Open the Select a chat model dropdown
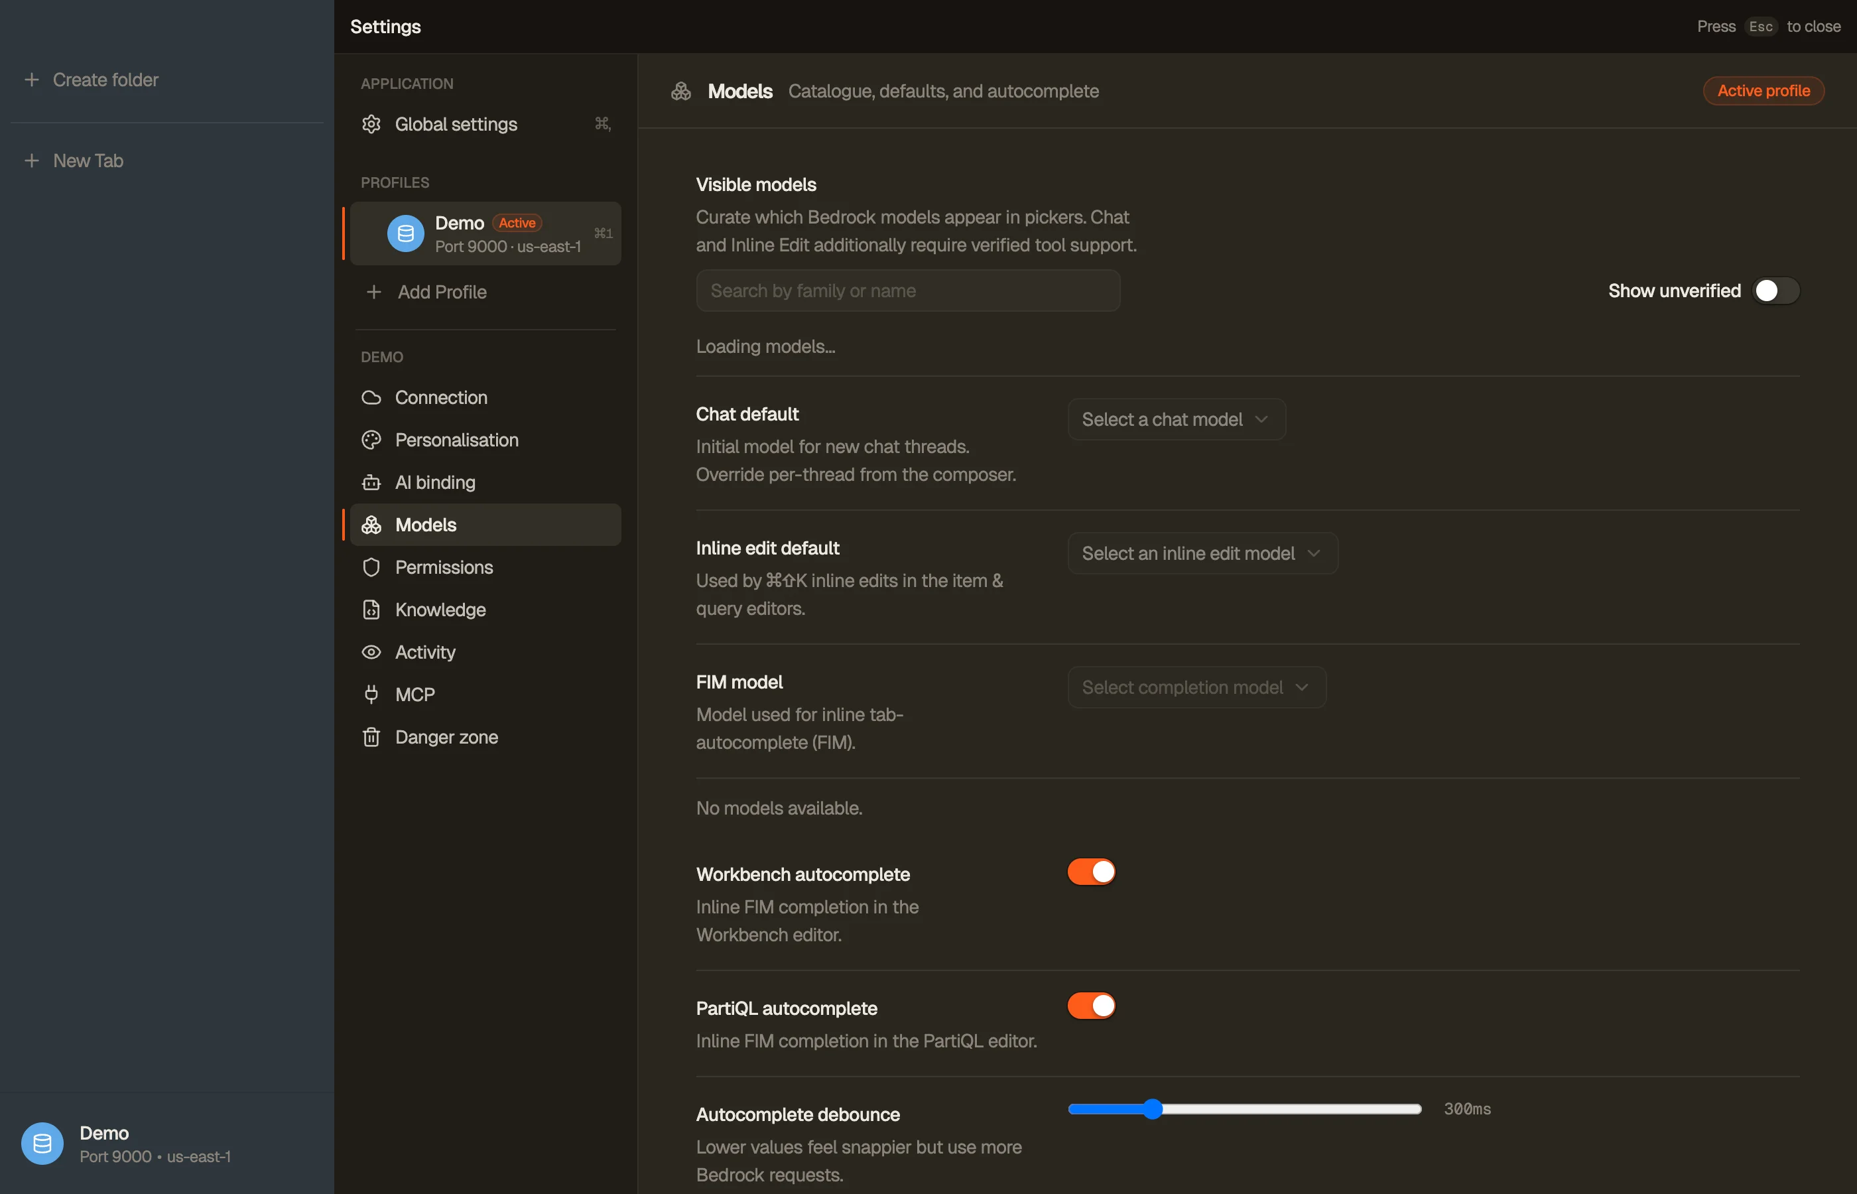 point(1176,419)
